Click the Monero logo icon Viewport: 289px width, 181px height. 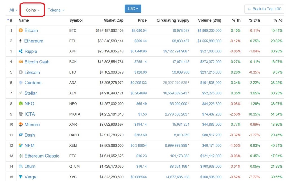[x=21, y=124]
